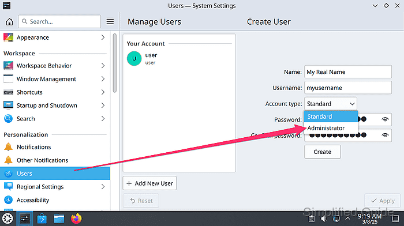Click the volume icon in system tray
The image size is (404, 226).
[324, 219]
